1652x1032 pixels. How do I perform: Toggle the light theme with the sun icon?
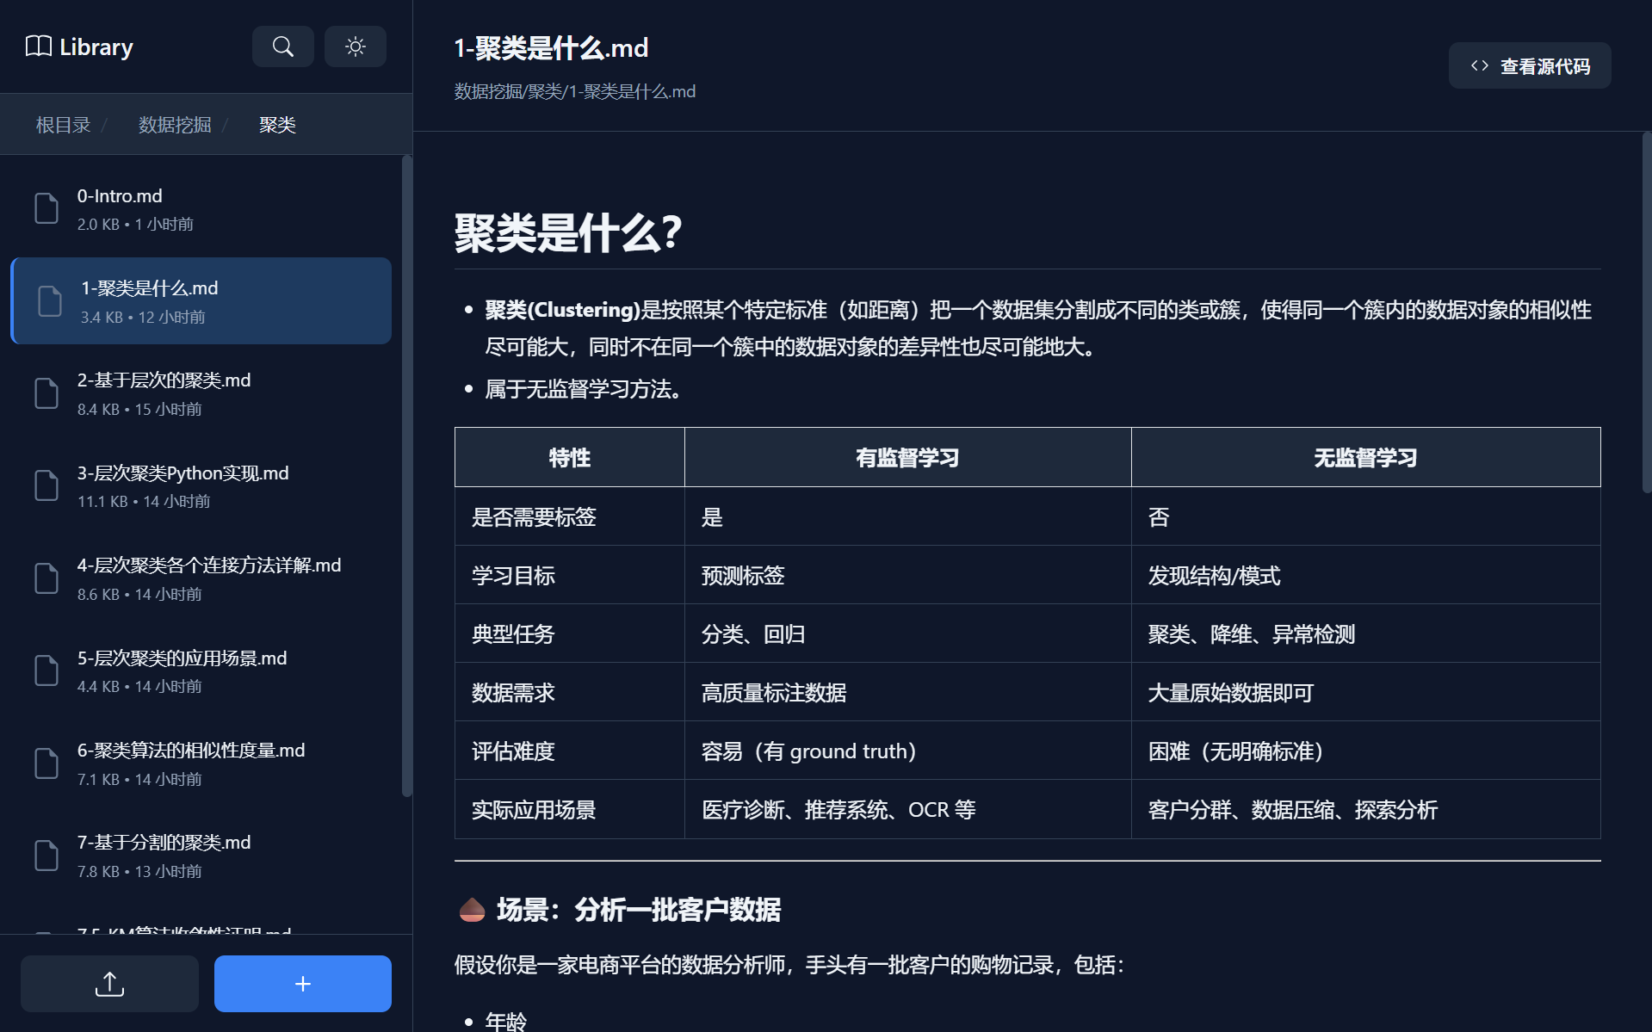tap(355, 46)
